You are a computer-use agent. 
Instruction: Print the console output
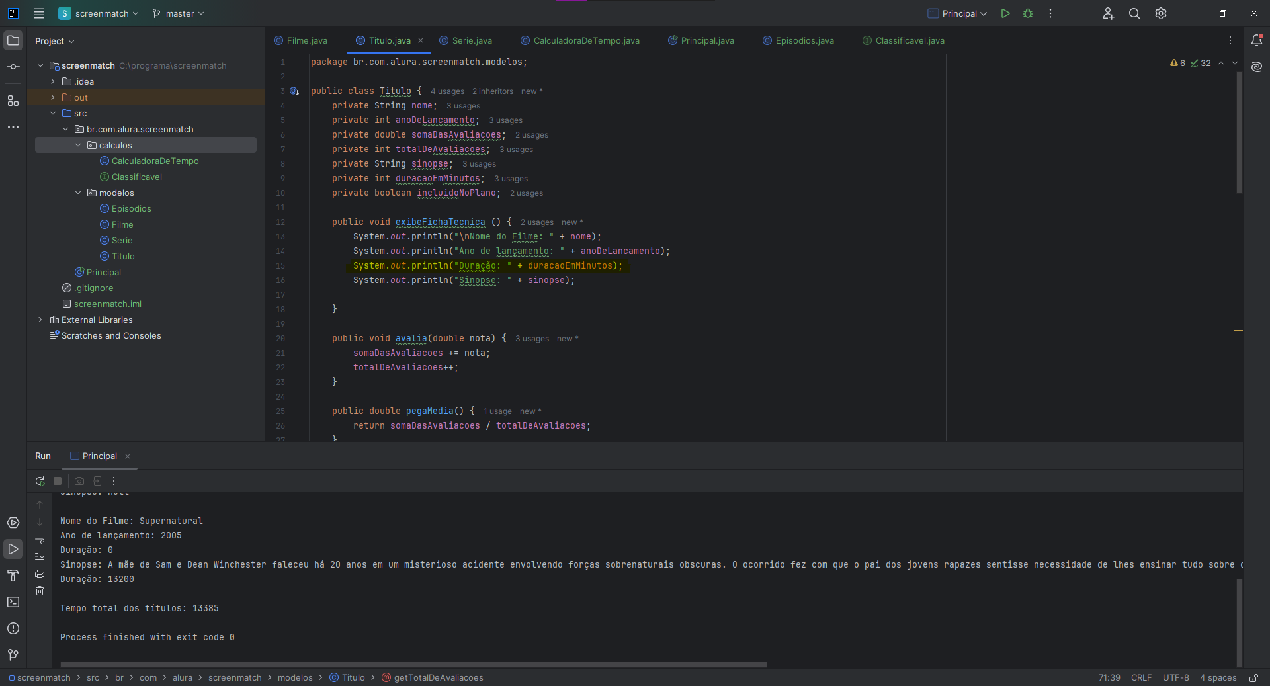click(40, 574)
